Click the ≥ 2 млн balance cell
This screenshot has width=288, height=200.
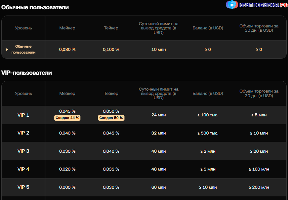208,151
